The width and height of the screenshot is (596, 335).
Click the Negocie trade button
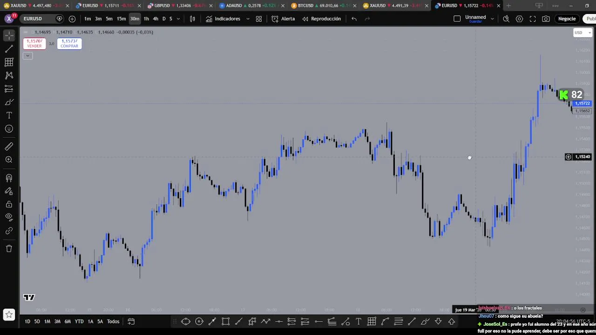567,19
